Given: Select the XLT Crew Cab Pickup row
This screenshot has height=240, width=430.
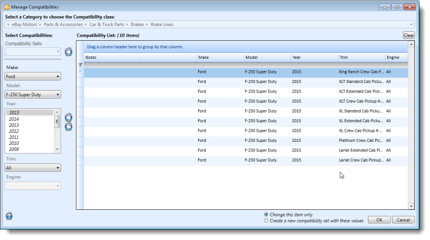Looking at the screenshot, I should pyautogui.click(x=246, y=101).
